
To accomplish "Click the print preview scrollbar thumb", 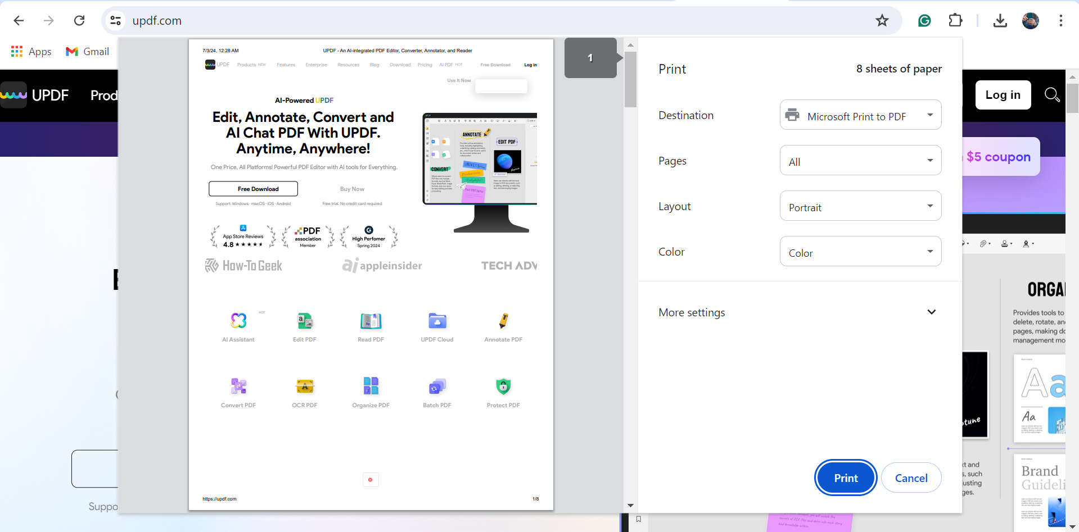I will 630,79.
